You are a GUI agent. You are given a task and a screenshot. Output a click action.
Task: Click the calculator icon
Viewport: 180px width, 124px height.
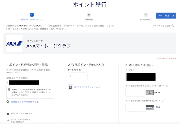coord(70,87)
